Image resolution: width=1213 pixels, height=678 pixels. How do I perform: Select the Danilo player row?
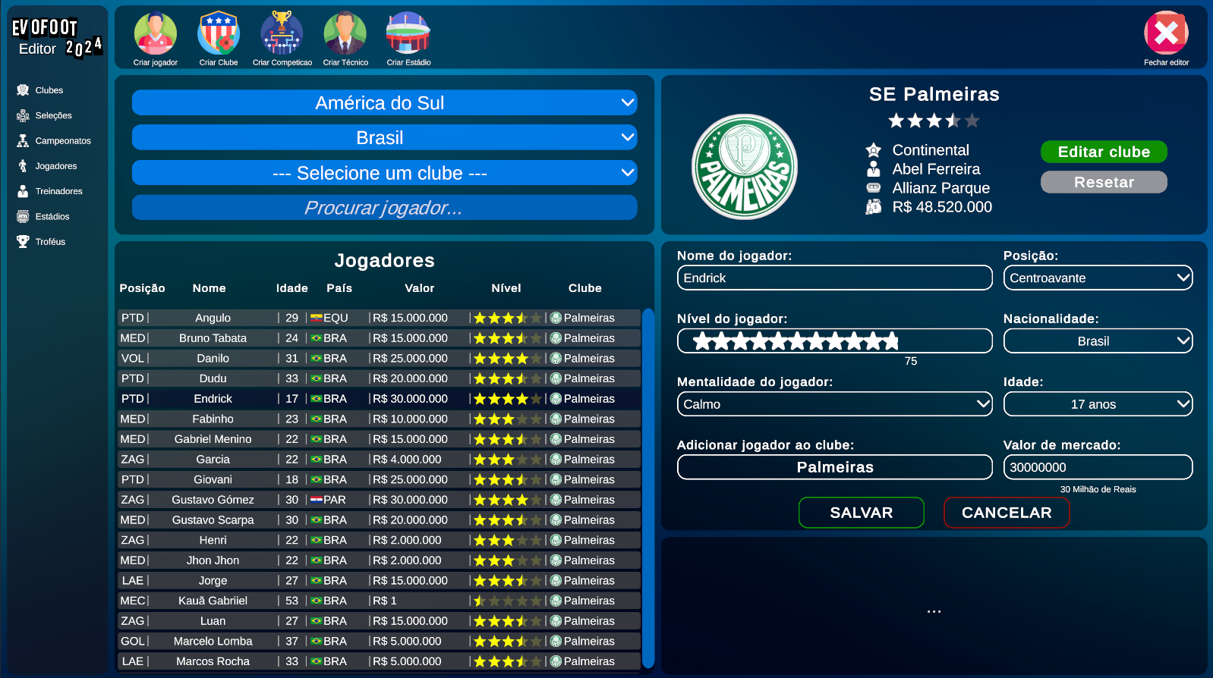point(379,358)
